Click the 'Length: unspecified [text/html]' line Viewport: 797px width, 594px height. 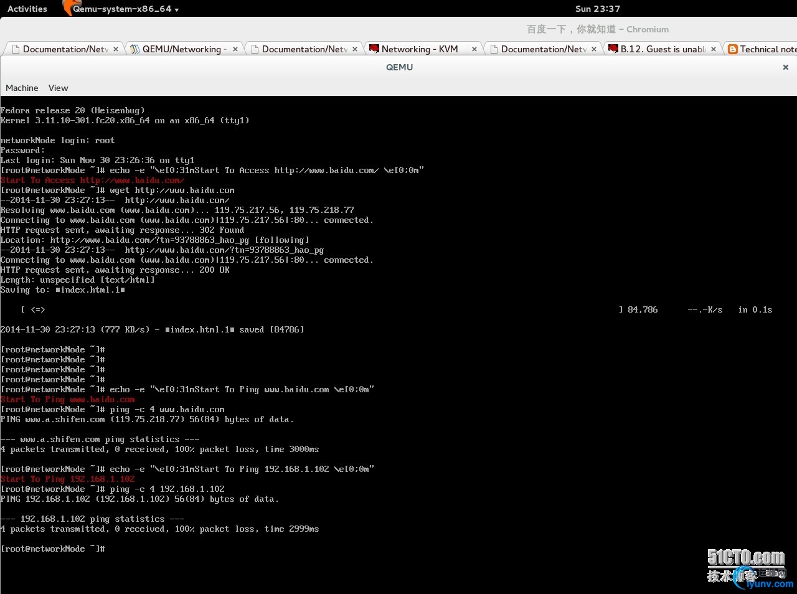pyautogui.click(x=78, y=280)
